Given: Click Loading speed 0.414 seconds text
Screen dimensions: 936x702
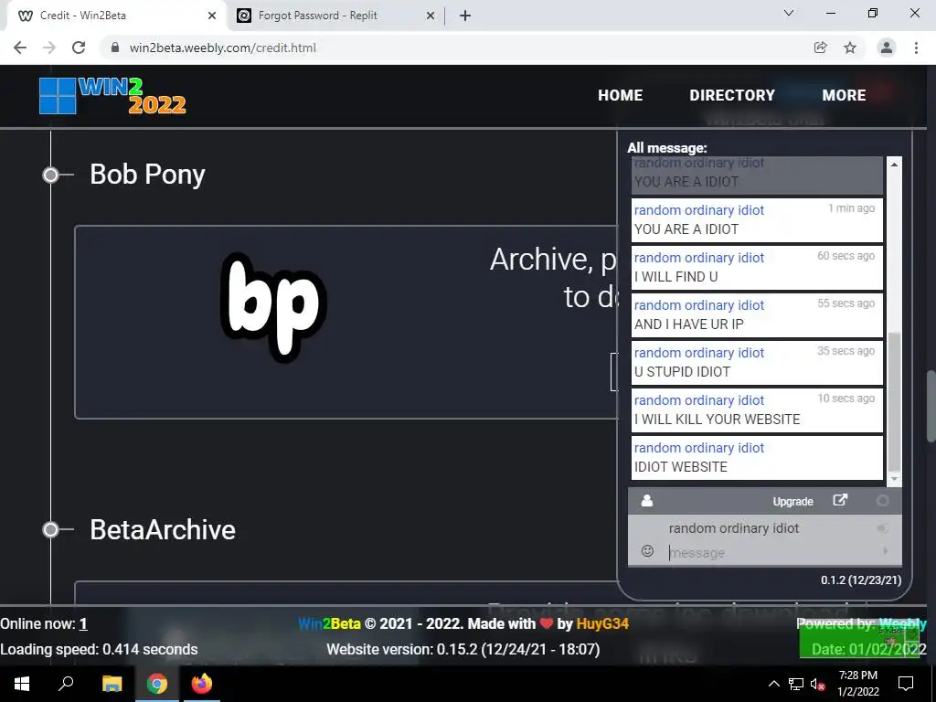Looking at the screenshot, I should click(x=99, y=650).
